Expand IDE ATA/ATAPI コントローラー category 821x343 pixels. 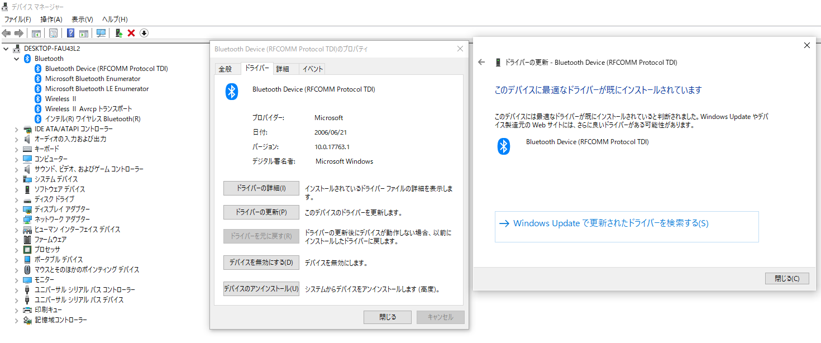[x=16, y=128]
